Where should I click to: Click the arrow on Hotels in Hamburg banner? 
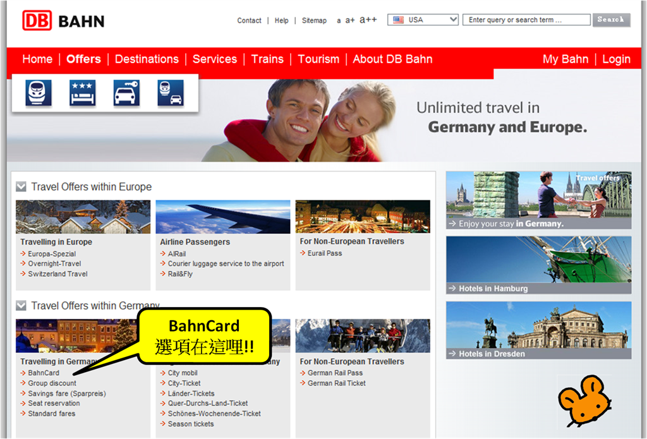click(x=452, y=288)
